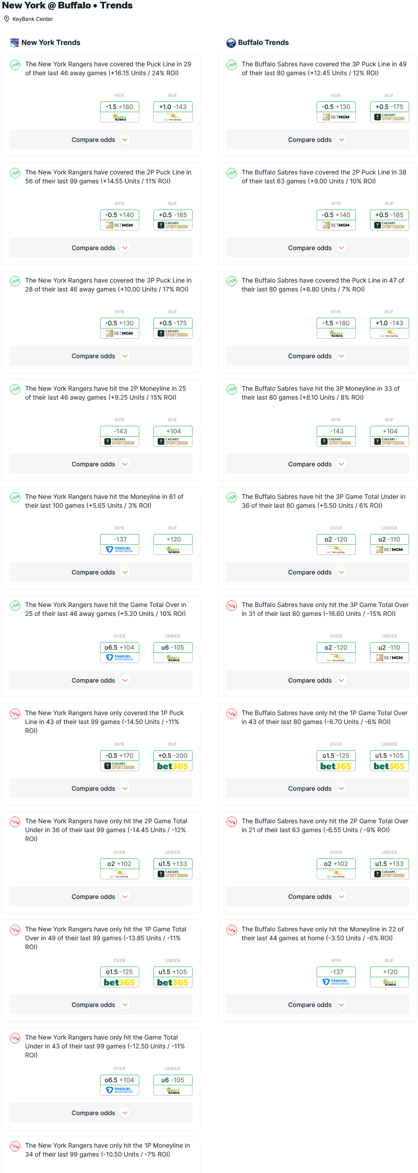
Task: Open Compare odds chevron for Sabres home Moneyline trend
Action: pos(342,1004)
